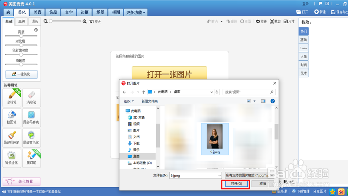348x196 pixels.
Task: Open the undo history dropdown arrow
Action: tap(221, 22)
